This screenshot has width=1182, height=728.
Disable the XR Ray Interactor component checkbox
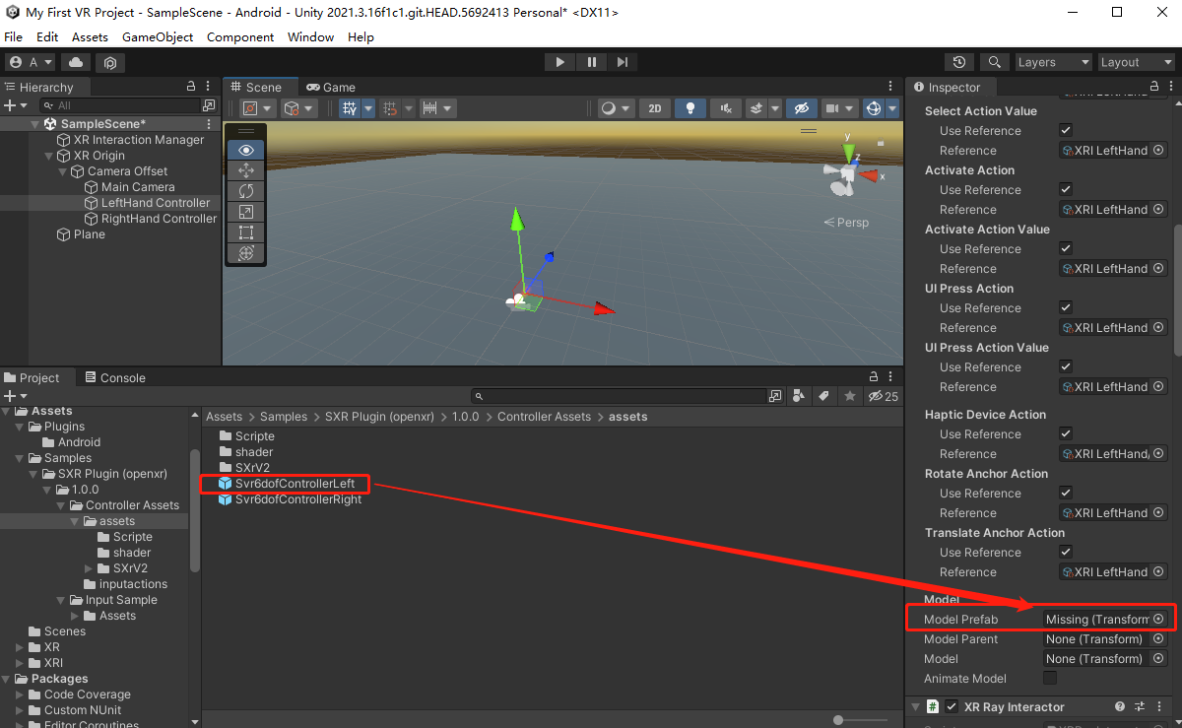tap(952, 706)
